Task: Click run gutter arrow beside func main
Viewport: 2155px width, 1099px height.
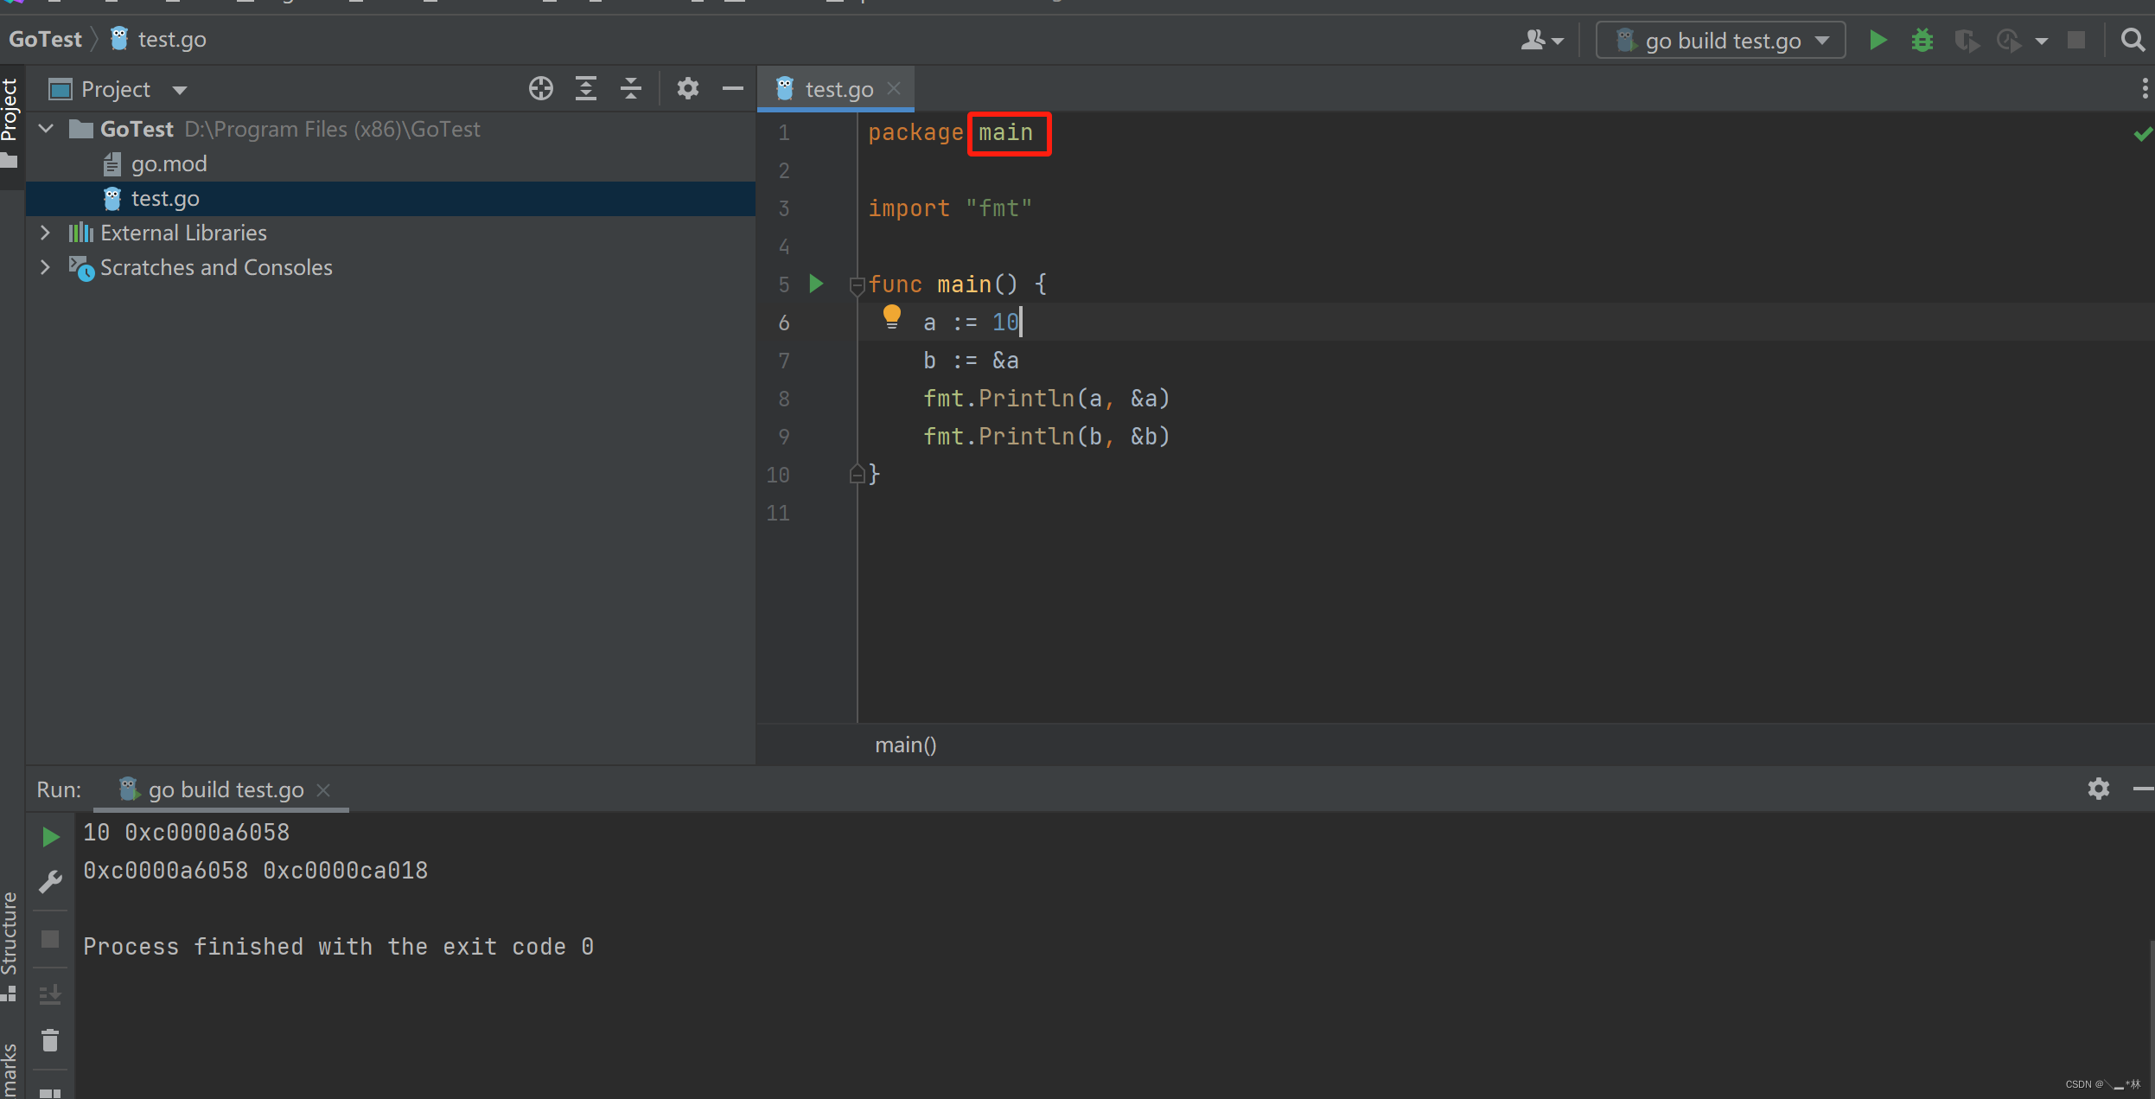Action: [816, 284]
